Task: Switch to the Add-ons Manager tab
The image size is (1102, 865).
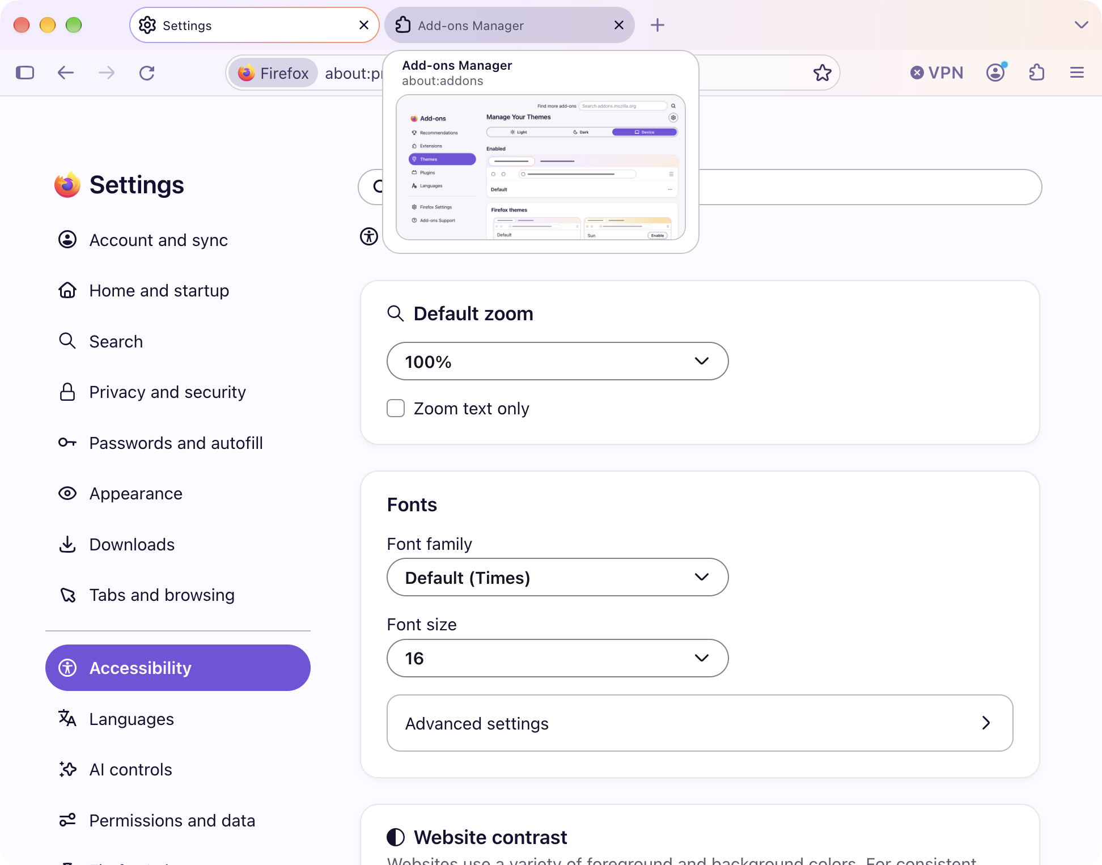Action: [x=509, y=25]
